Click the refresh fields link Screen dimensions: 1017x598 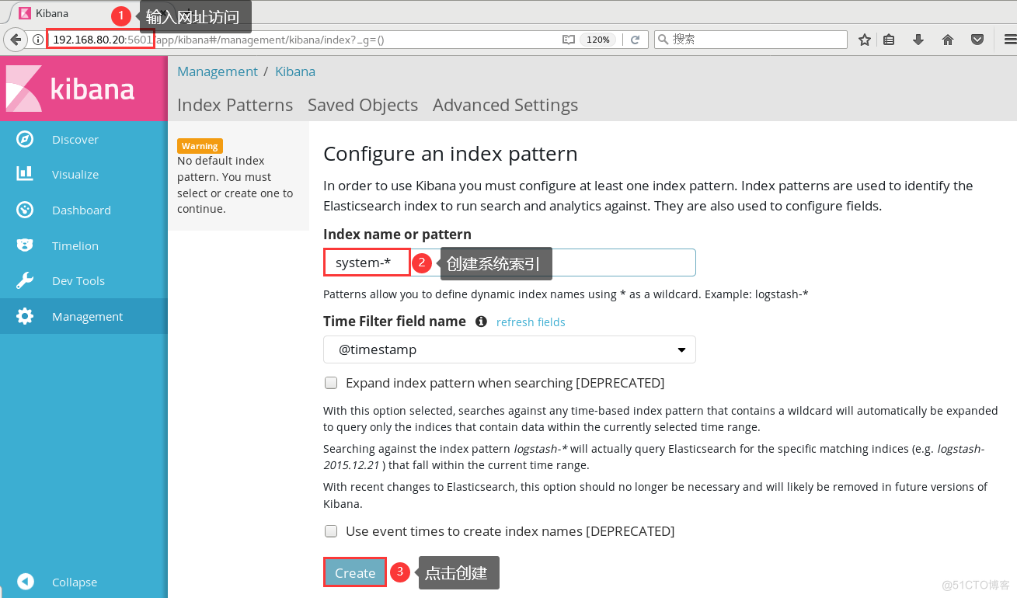tap(531, 322)
